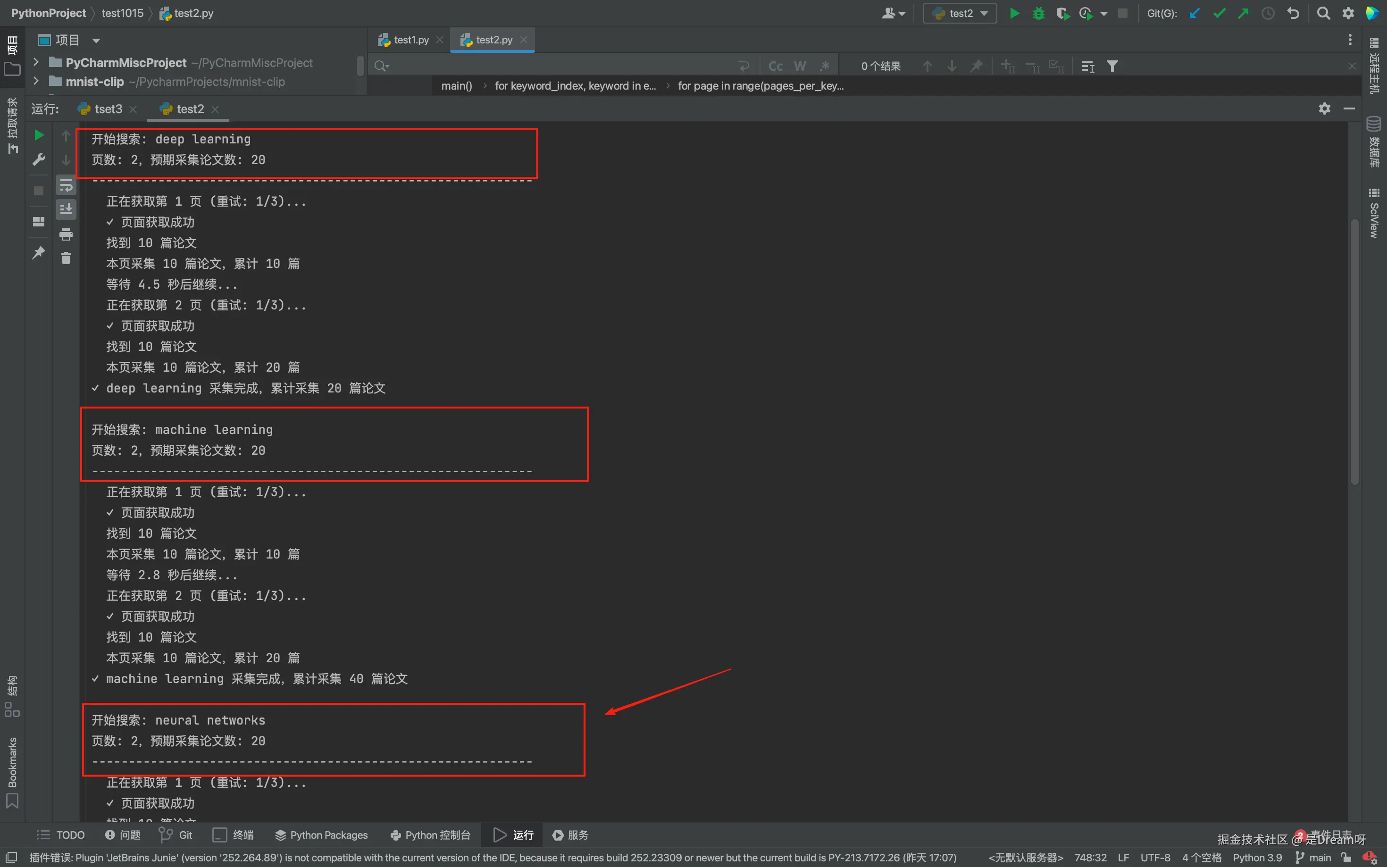
Task: Click the Git push arrow icon
Action: coord(1243,13)
